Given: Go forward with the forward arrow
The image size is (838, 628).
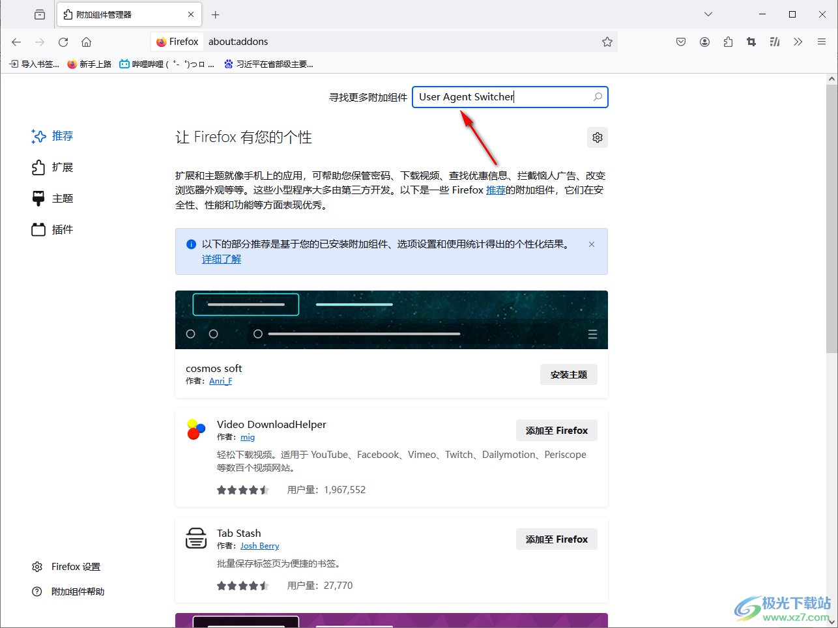Looking at the screenshot, I should 40,42.
